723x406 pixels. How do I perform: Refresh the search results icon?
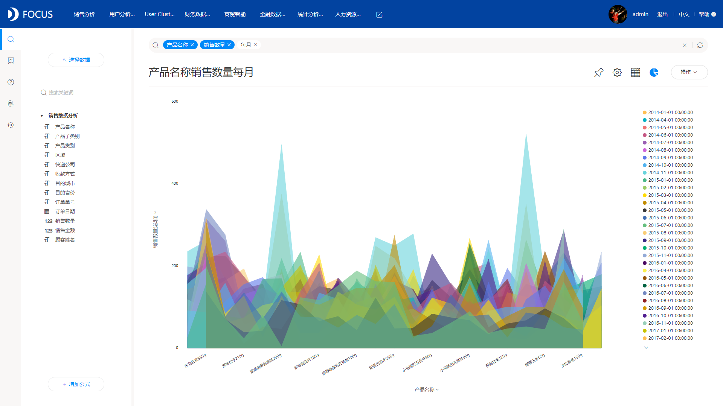point(700,45)
